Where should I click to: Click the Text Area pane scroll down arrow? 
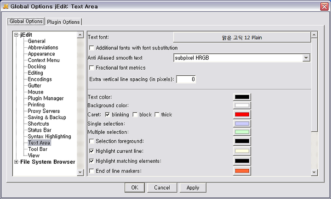pos(314,172)
